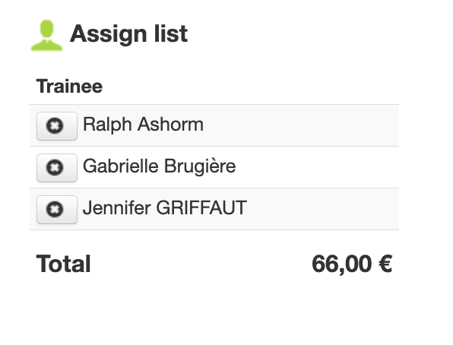The width and height of the screenshot is (453, 345).
Task: Click the word Assign in the heading
Action: tap(109, 35)
